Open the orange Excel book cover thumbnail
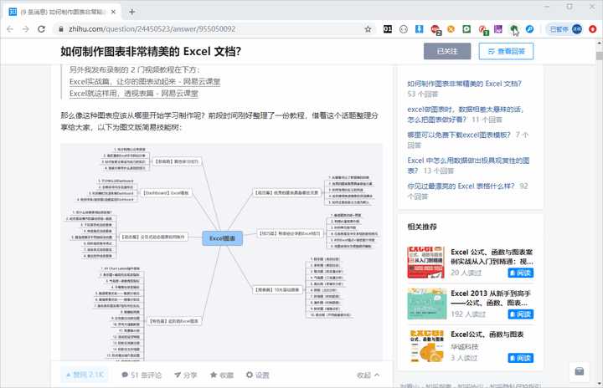This screenshot has height=388, width=603. (426, 345)
